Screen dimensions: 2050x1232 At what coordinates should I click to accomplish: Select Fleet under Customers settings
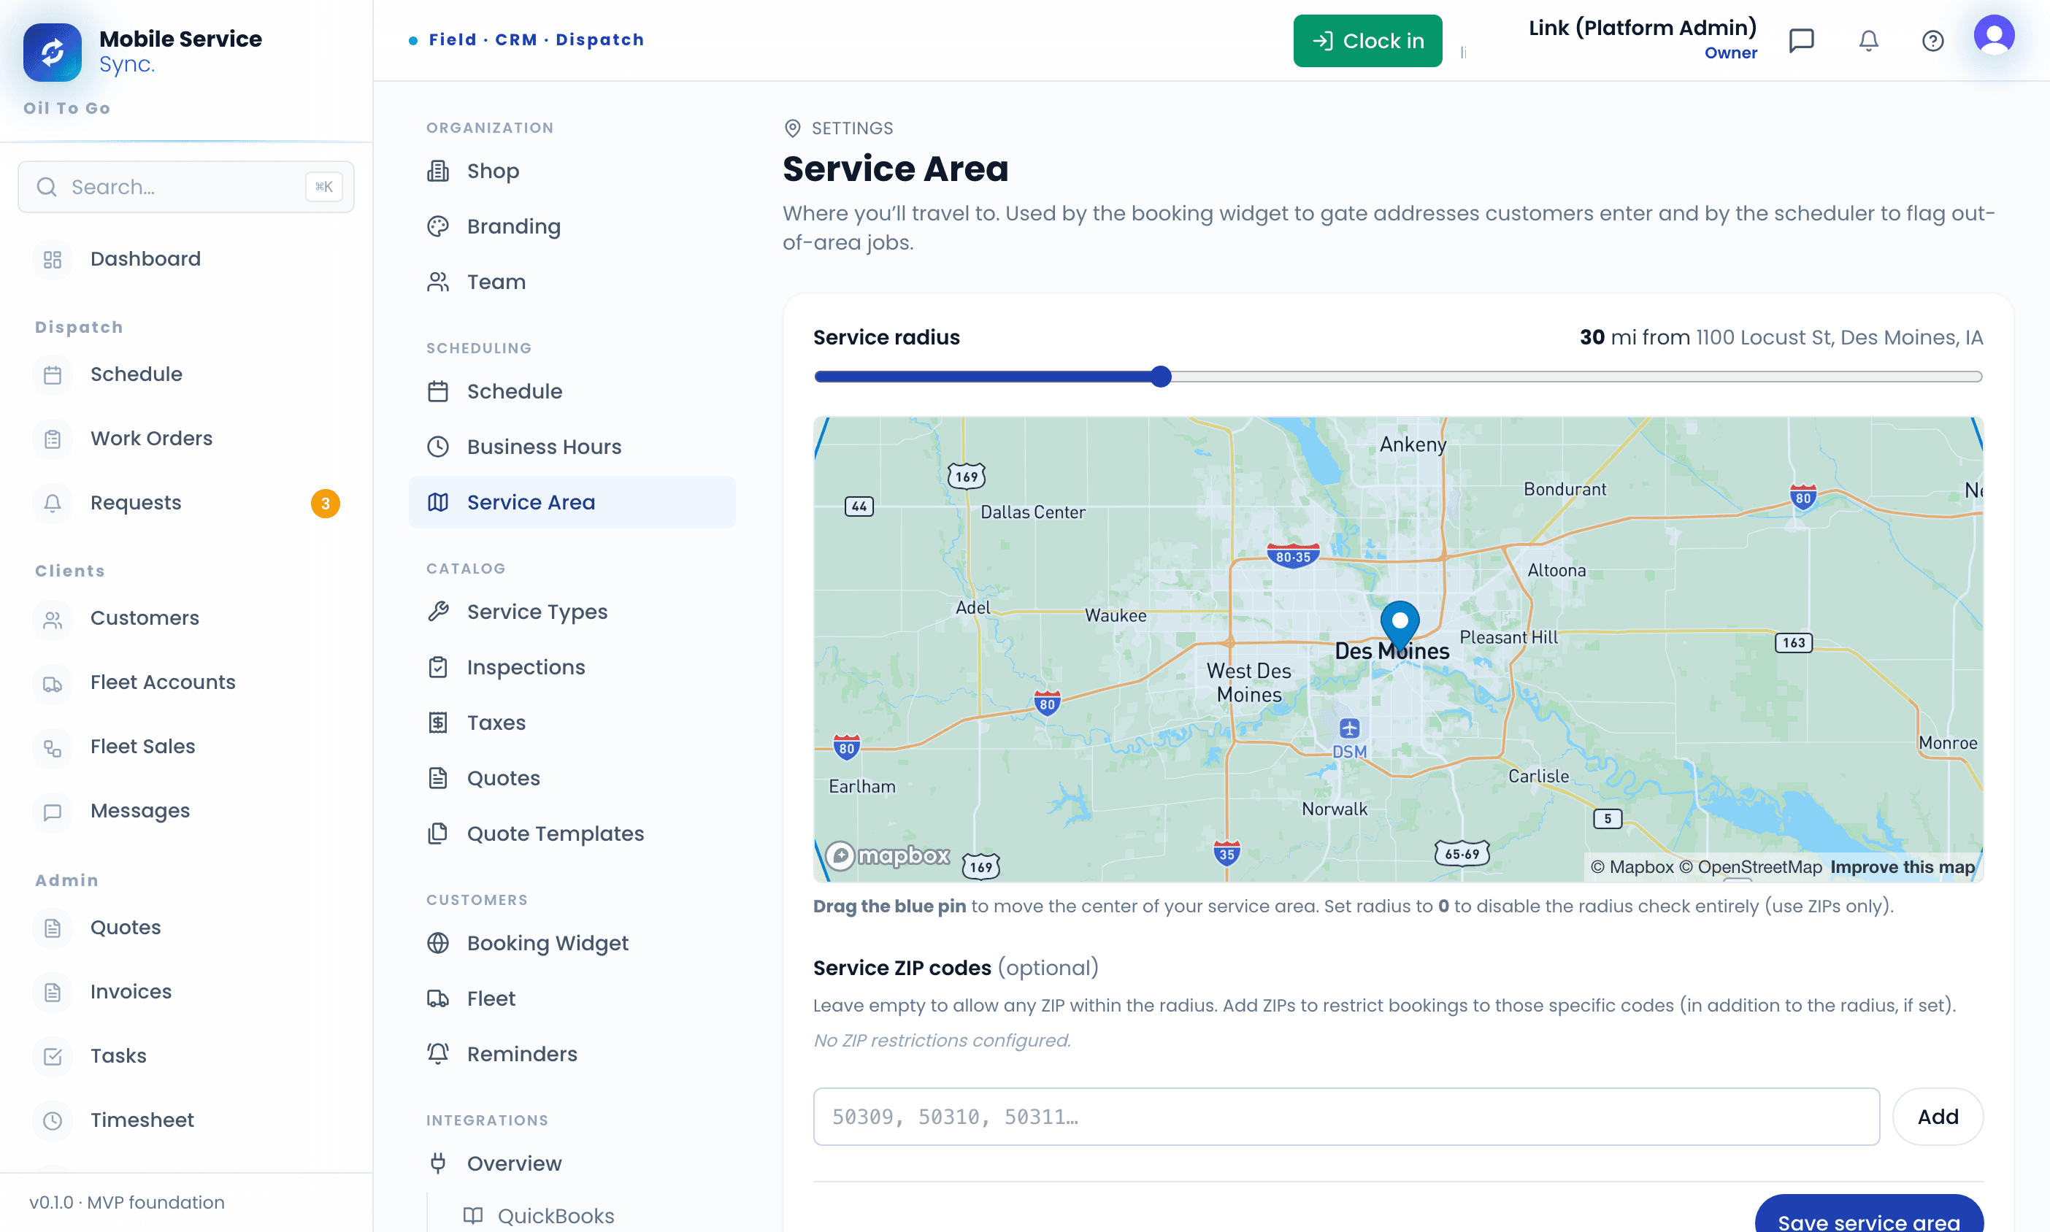pos(572,998)
